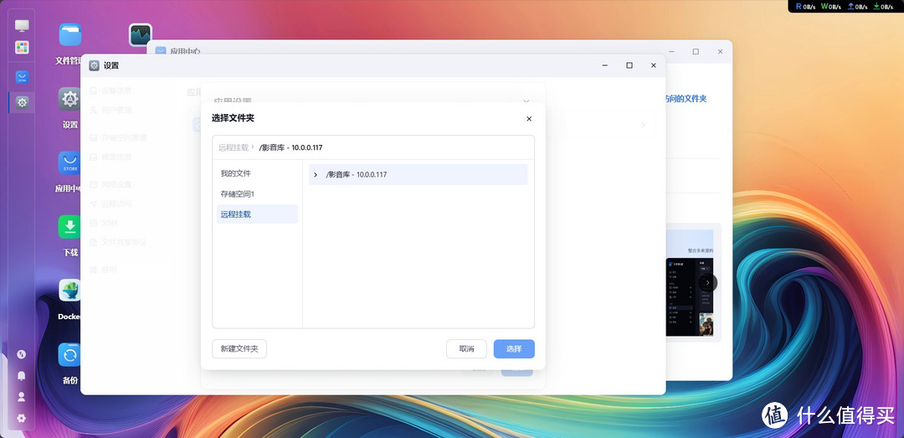
Task: Maximize the 应用中心 window
Action: click(696, 51)
